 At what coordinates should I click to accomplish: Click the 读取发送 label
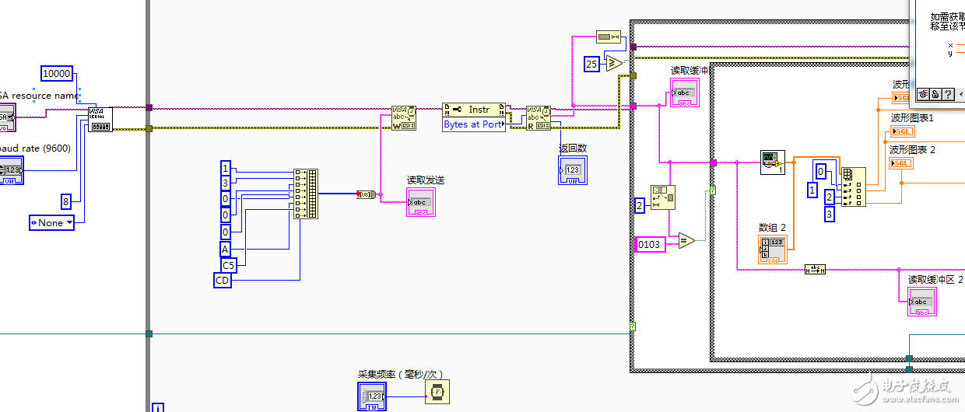(x=426, y=180)
